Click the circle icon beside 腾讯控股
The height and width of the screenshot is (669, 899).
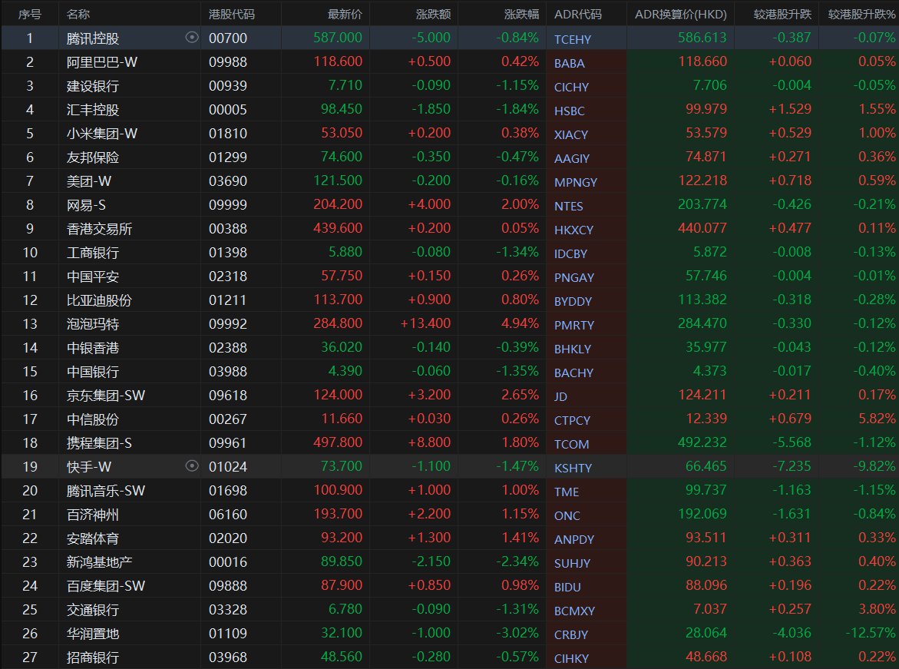click(192, 38)
